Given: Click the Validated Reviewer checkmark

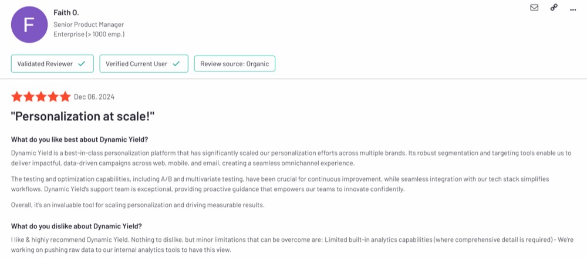Looking at the screenshot, I should [x=81, y=64].
